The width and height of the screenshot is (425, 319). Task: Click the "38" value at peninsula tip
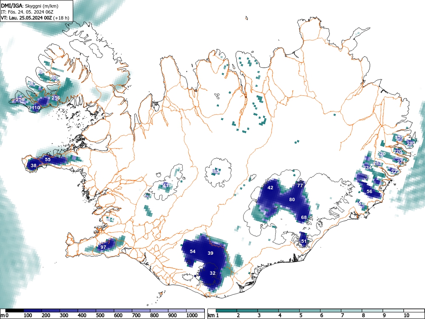point(34,165)
